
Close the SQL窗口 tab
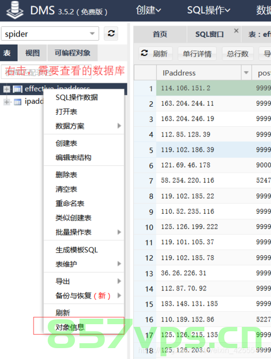tap(236, 30)
